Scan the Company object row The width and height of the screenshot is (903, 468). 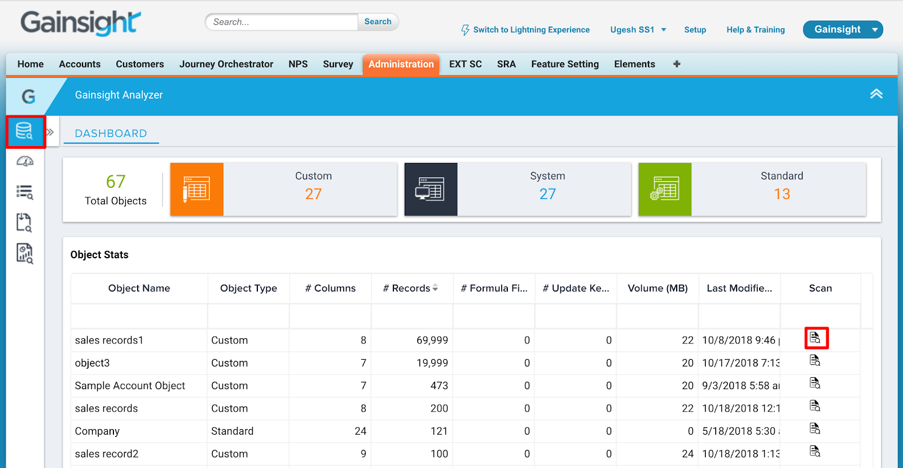(x=816, y=428)
